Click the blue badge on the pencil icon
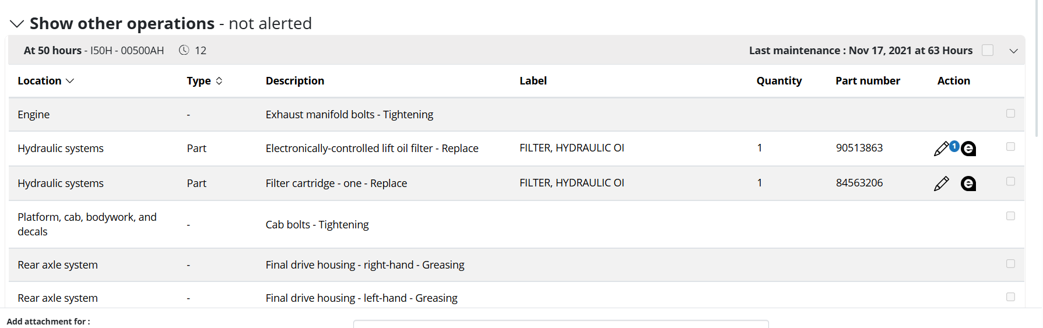 click(954, 146)
